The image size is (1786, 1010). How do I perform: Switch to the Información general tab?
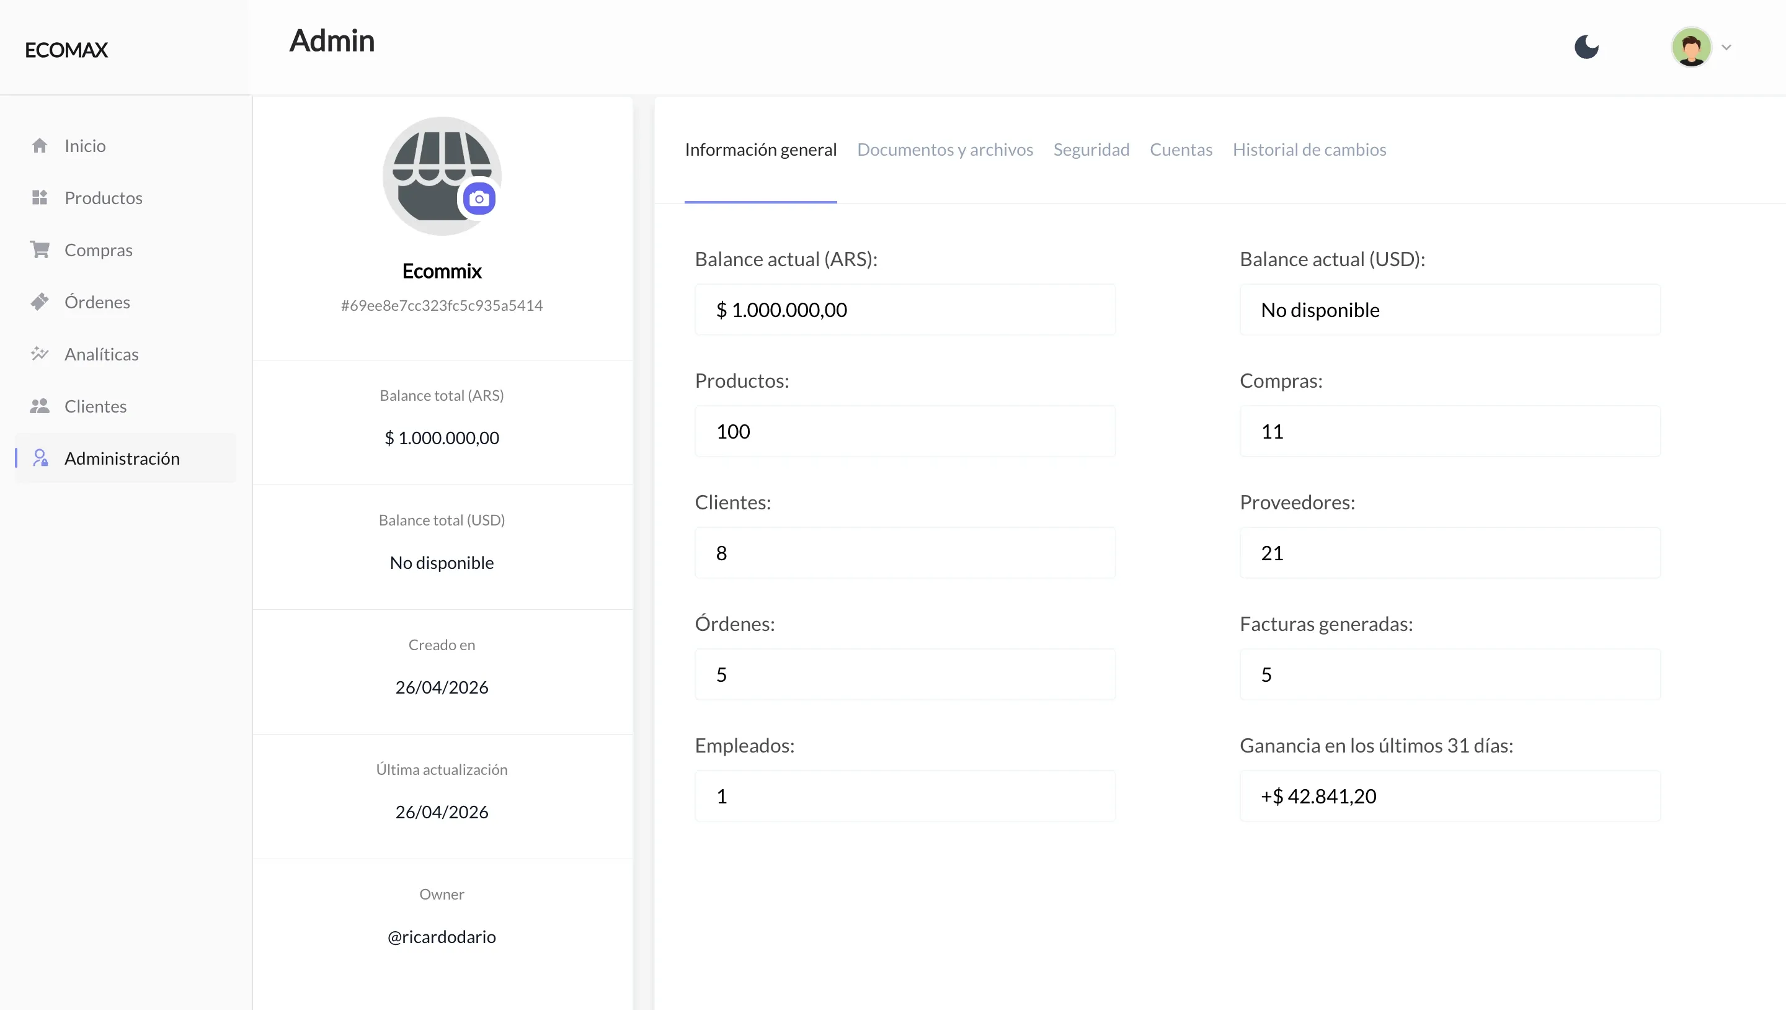tap(760, 150)
